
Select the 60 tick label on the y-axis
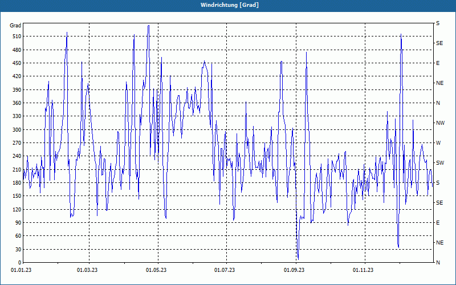pyautogui.click(x=18, y=236)
